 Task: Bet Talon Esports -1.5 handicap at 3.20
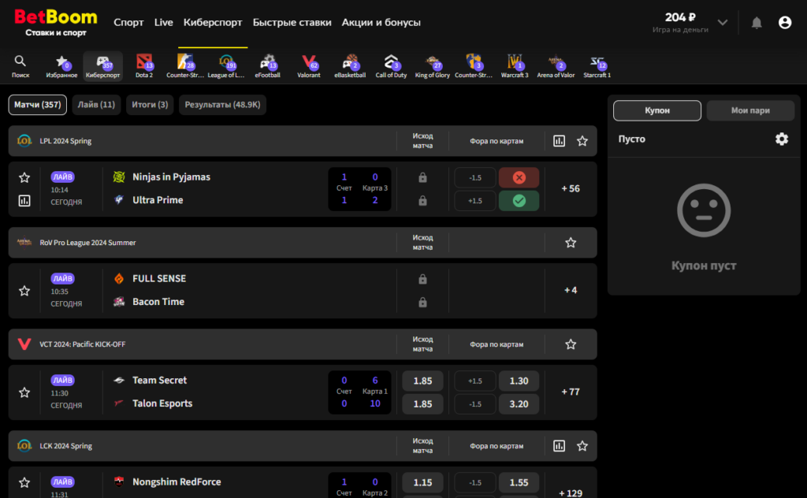519,404
